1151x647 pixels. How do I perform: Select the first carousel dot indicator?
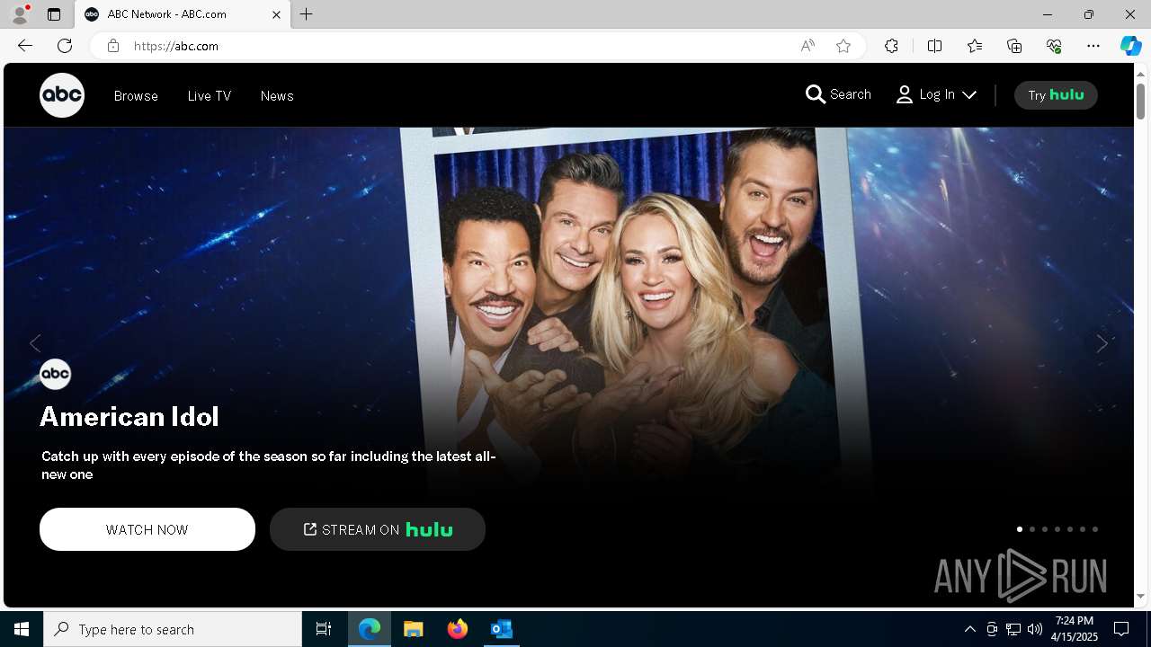pos(1020,529)
